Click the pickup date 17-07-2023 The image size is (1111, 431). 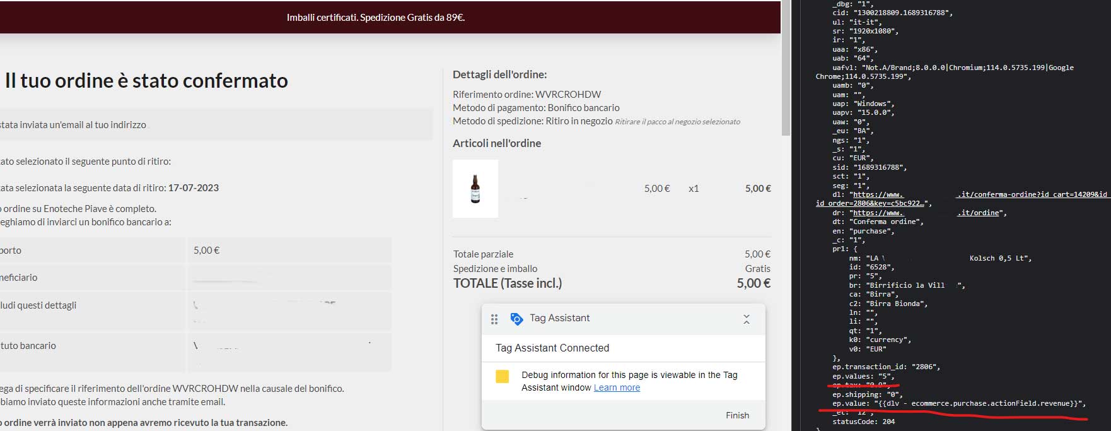[x=193, y=187]
